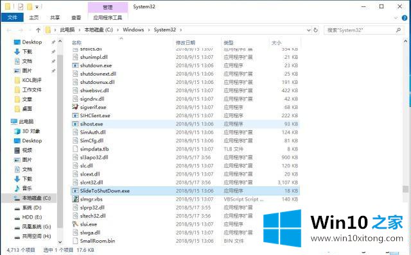Select the SIHClient.exe file icon

click(75, 115)
